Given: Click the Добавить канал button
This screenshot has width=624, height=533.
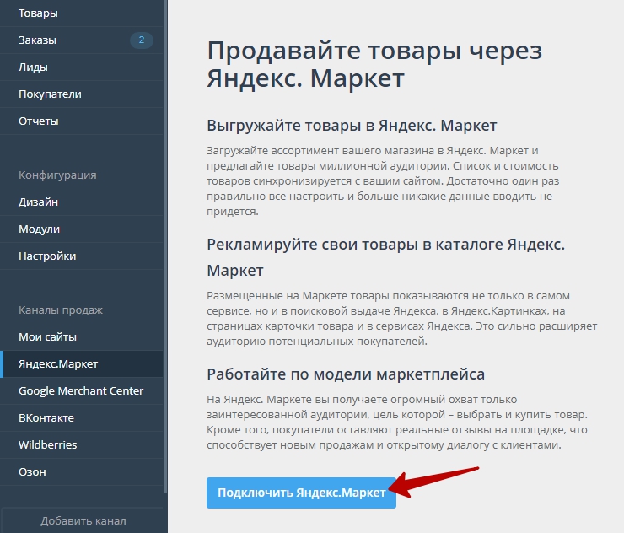Looking at the screenshot, I should [83, 520].
